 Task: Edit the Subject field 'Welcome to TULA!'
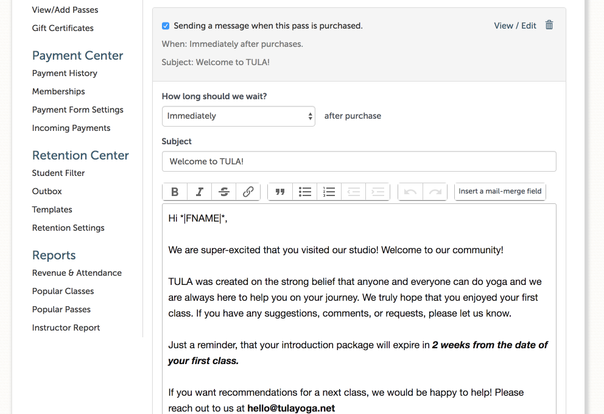pos(359,161)
